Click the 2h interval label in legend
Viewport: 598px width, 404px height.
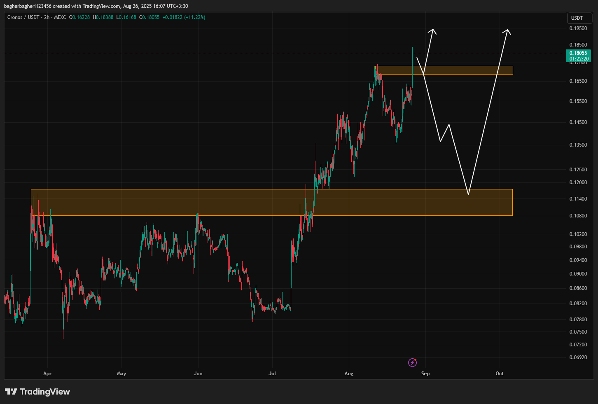47,17
